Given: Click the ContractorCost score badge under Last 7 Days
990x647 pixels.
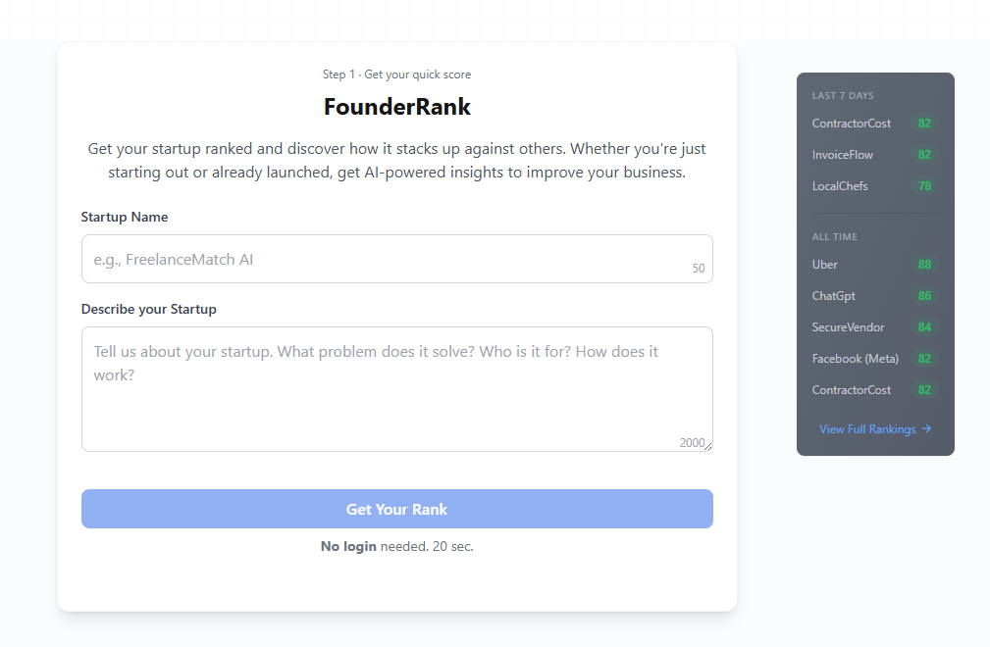Looking at the screenshot, I should coord(923,123).
